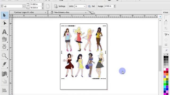Decrease the page width value
This screenshot has height=95, width=170.
tap(43, 5)
